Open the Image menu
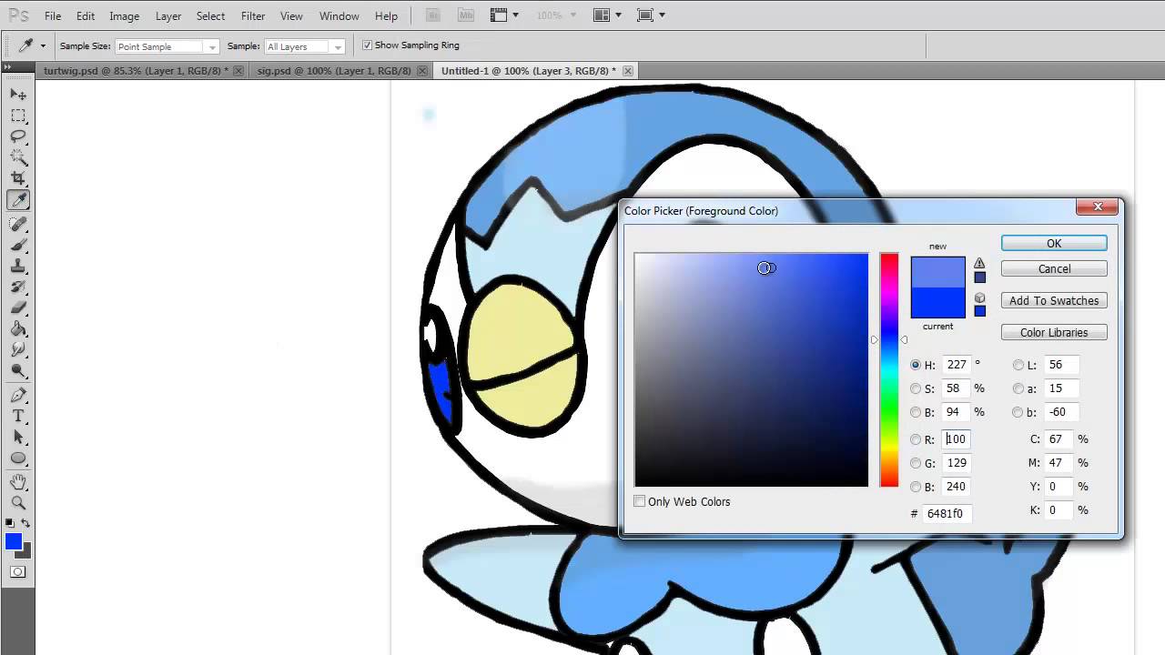Image resolution: width=1165 pixels, height=655 pixels. coord(125,16)
